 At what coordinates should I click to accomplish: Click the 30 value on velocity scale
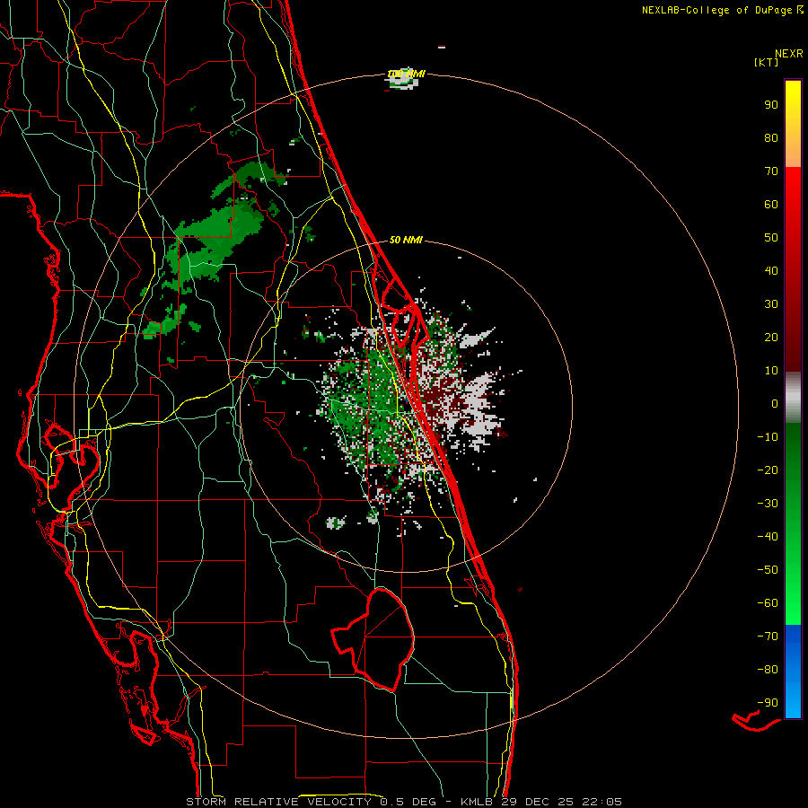click(771, 304)
